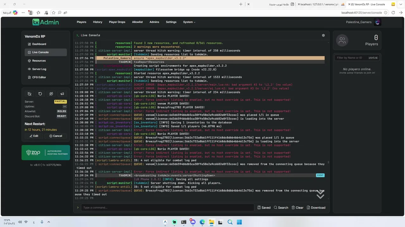
Task: Focus the Type a command input
Action: point(167,207)
